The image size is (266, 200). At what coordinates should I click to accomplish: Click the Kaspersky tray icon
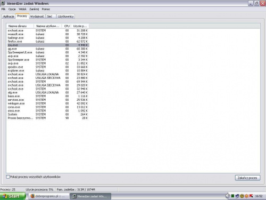tap(251, 196)
